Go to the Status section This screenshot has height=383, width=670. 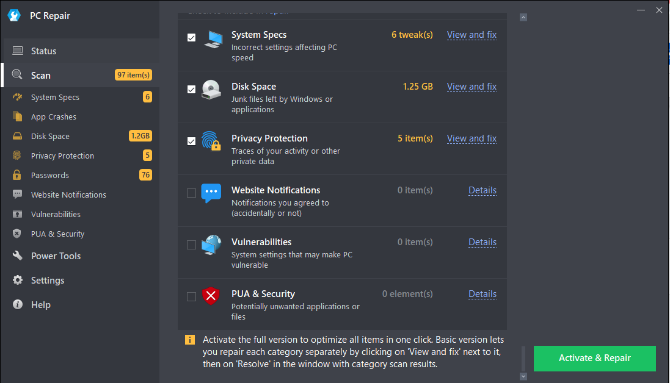click(x=43, y=51)
